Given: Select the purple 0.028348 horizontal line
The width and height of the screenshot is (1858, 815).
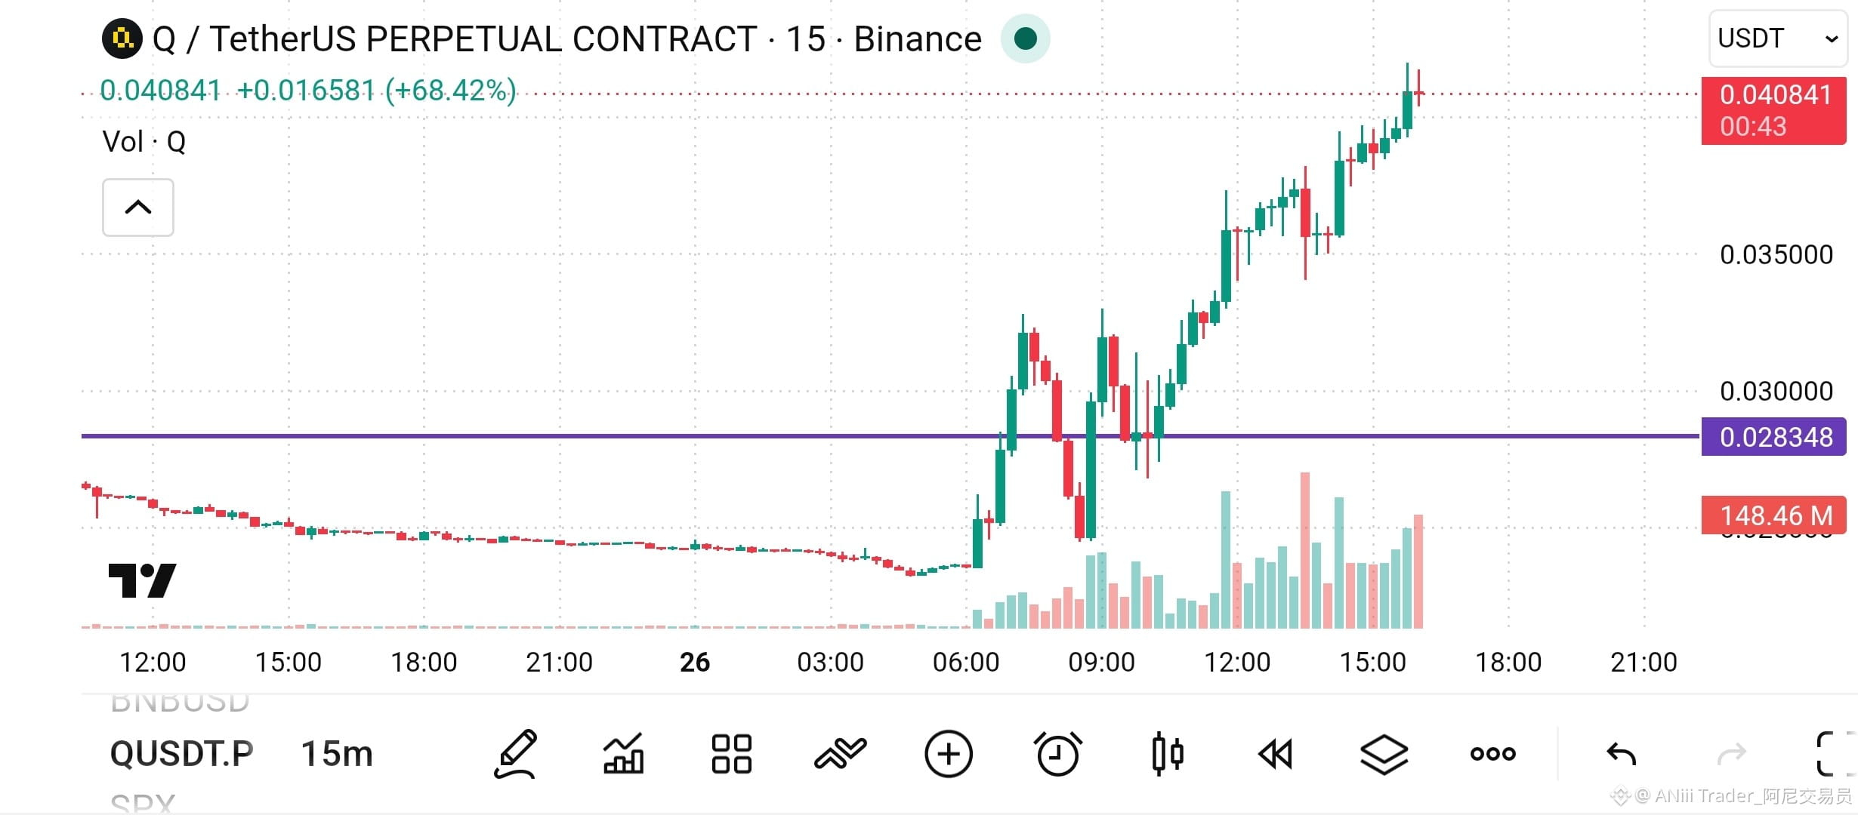Looking at the screenshot, I should [890, 435].
